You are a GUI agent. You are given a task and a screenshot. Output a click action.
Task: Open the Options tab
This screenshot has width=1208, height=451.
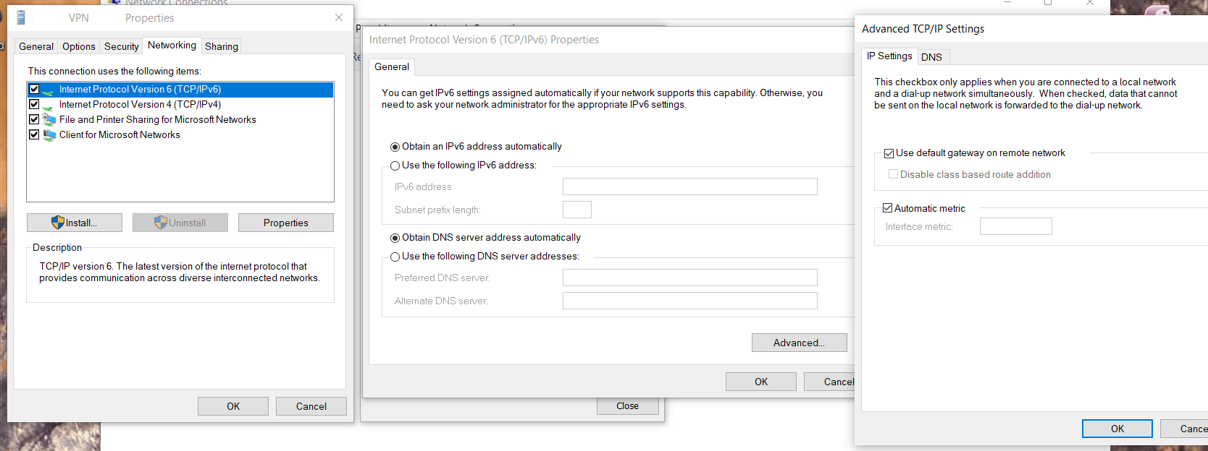78,46
